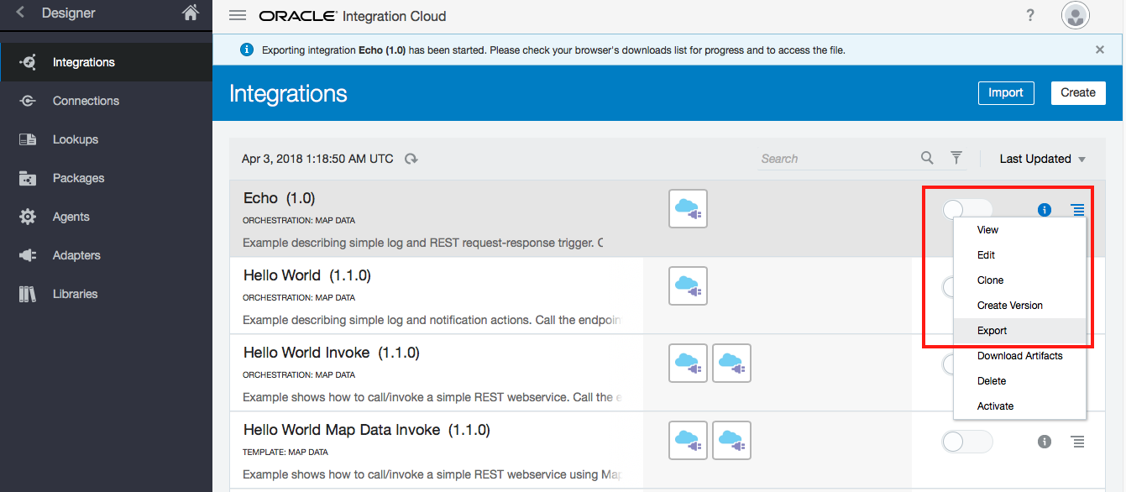
Task: Click the integrations Search field
Action: (835, 159)
